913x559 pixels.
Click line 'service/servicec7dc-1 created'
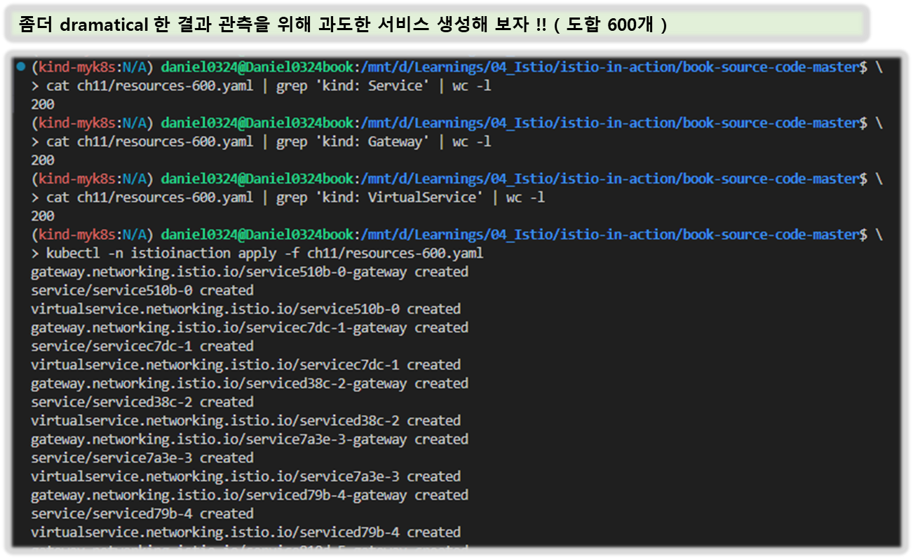coord(142,346)
